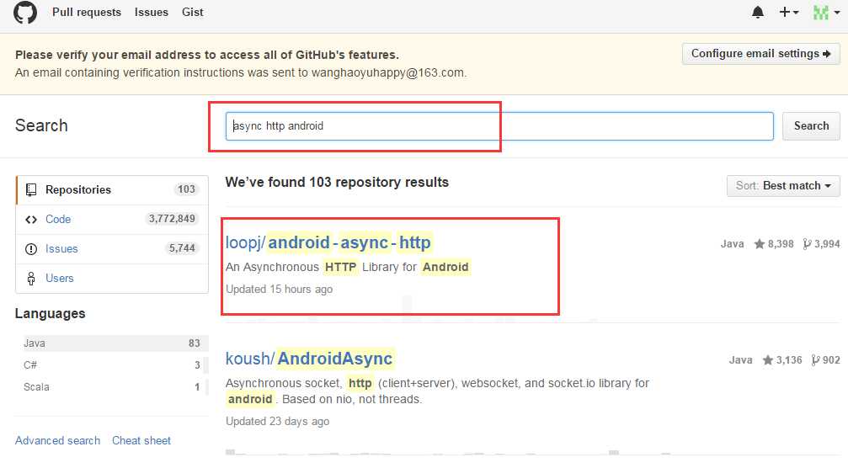The width and height of the screenshot is (848, 468).
Task: Click star count 8,398 for android-async-http
Action: [x=774, y=244]
